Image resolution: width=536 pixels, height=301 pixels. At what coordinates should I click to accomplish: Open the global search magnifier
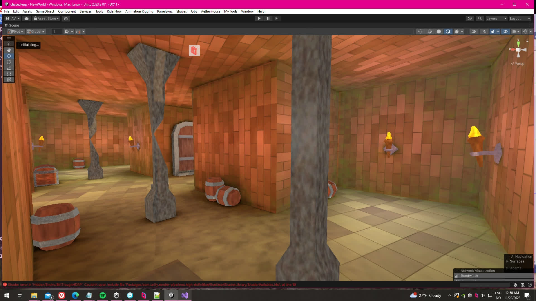click(x=480, y=18)
